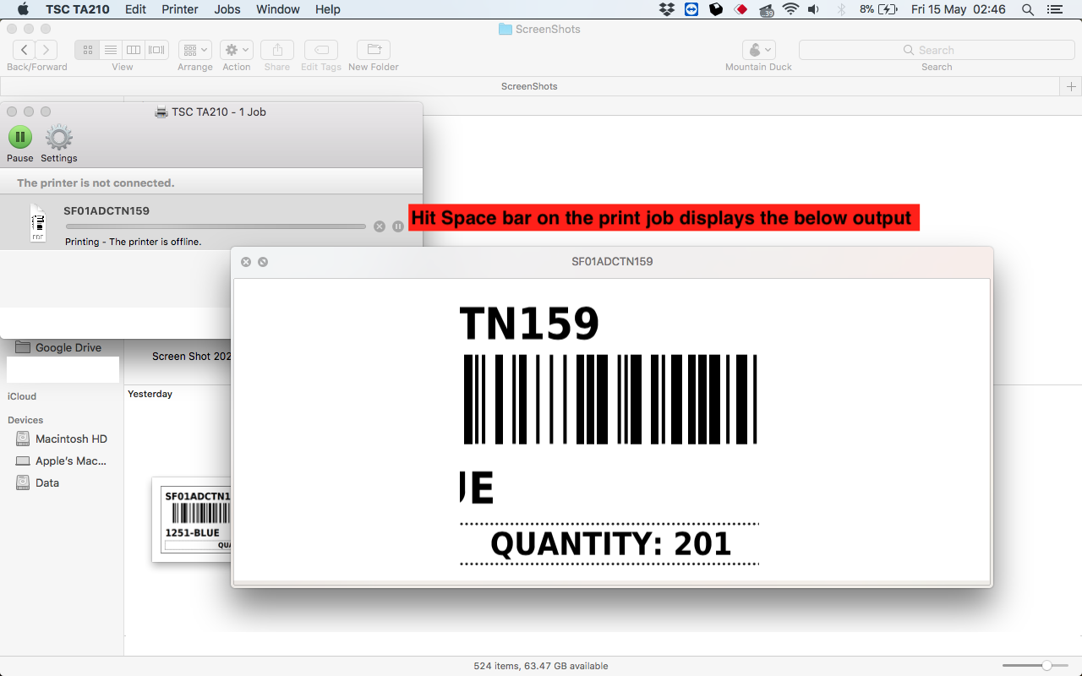Pause the TSC TA210 printer queue
1082x676 pixels.
click(x=19, y=137)
